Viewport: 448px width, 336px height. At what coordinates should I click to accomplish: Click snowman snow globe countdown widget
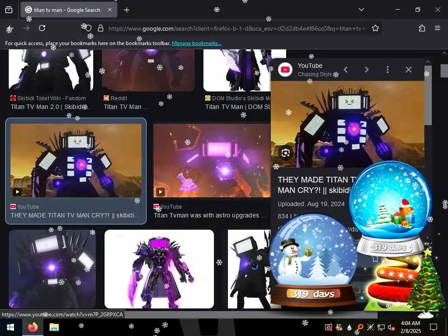[313, 260]
